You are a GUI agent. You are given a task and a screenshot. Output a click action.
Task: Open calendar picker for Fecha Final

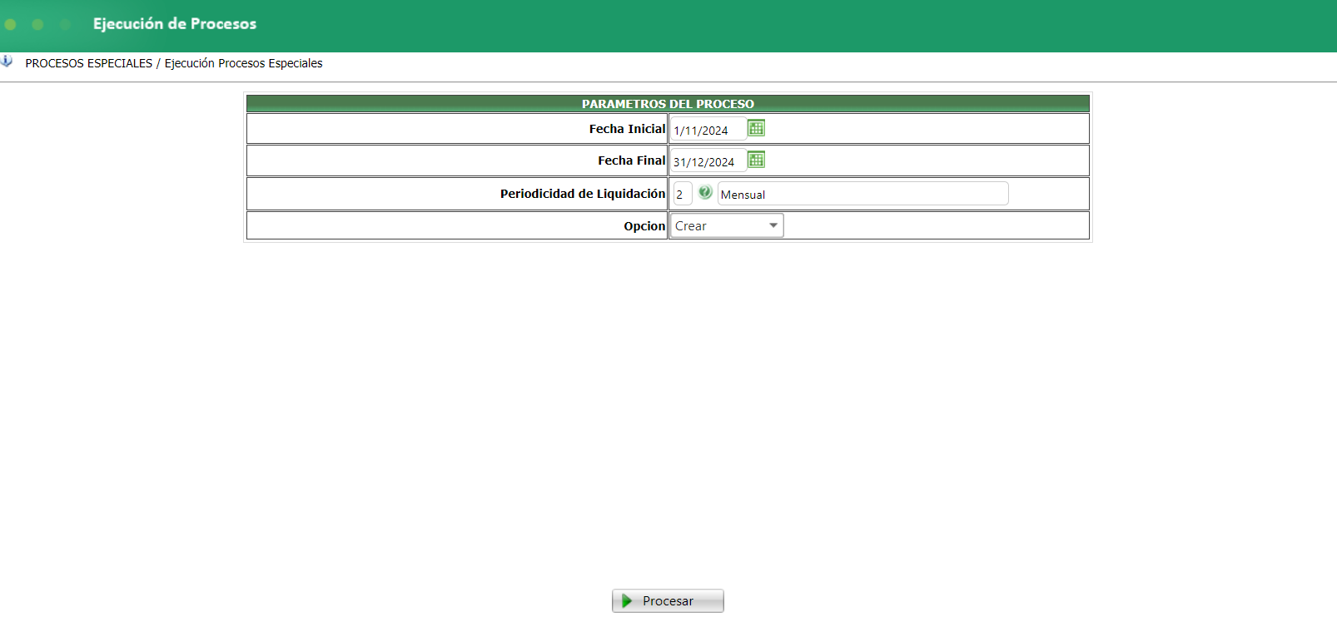click(756, 160)
